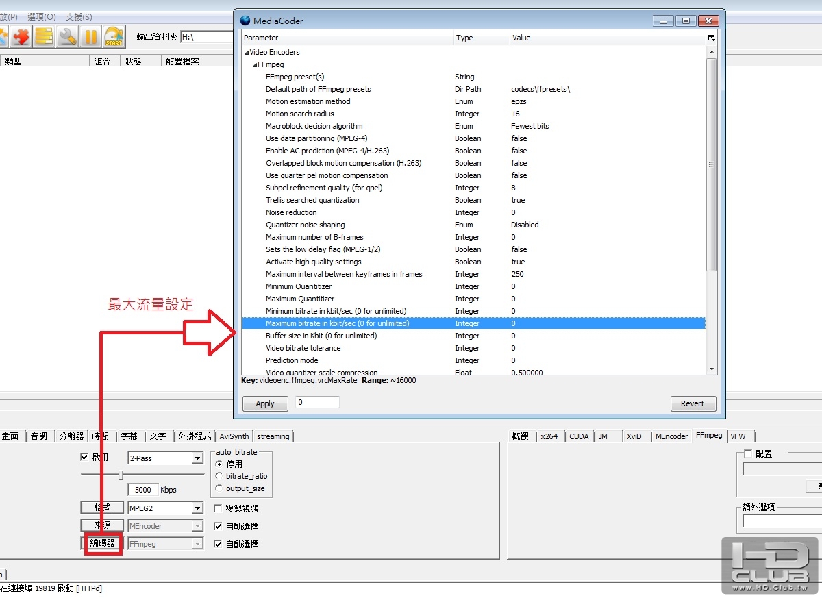
Task: Switch to the 音調 tab
Action: 39,436
